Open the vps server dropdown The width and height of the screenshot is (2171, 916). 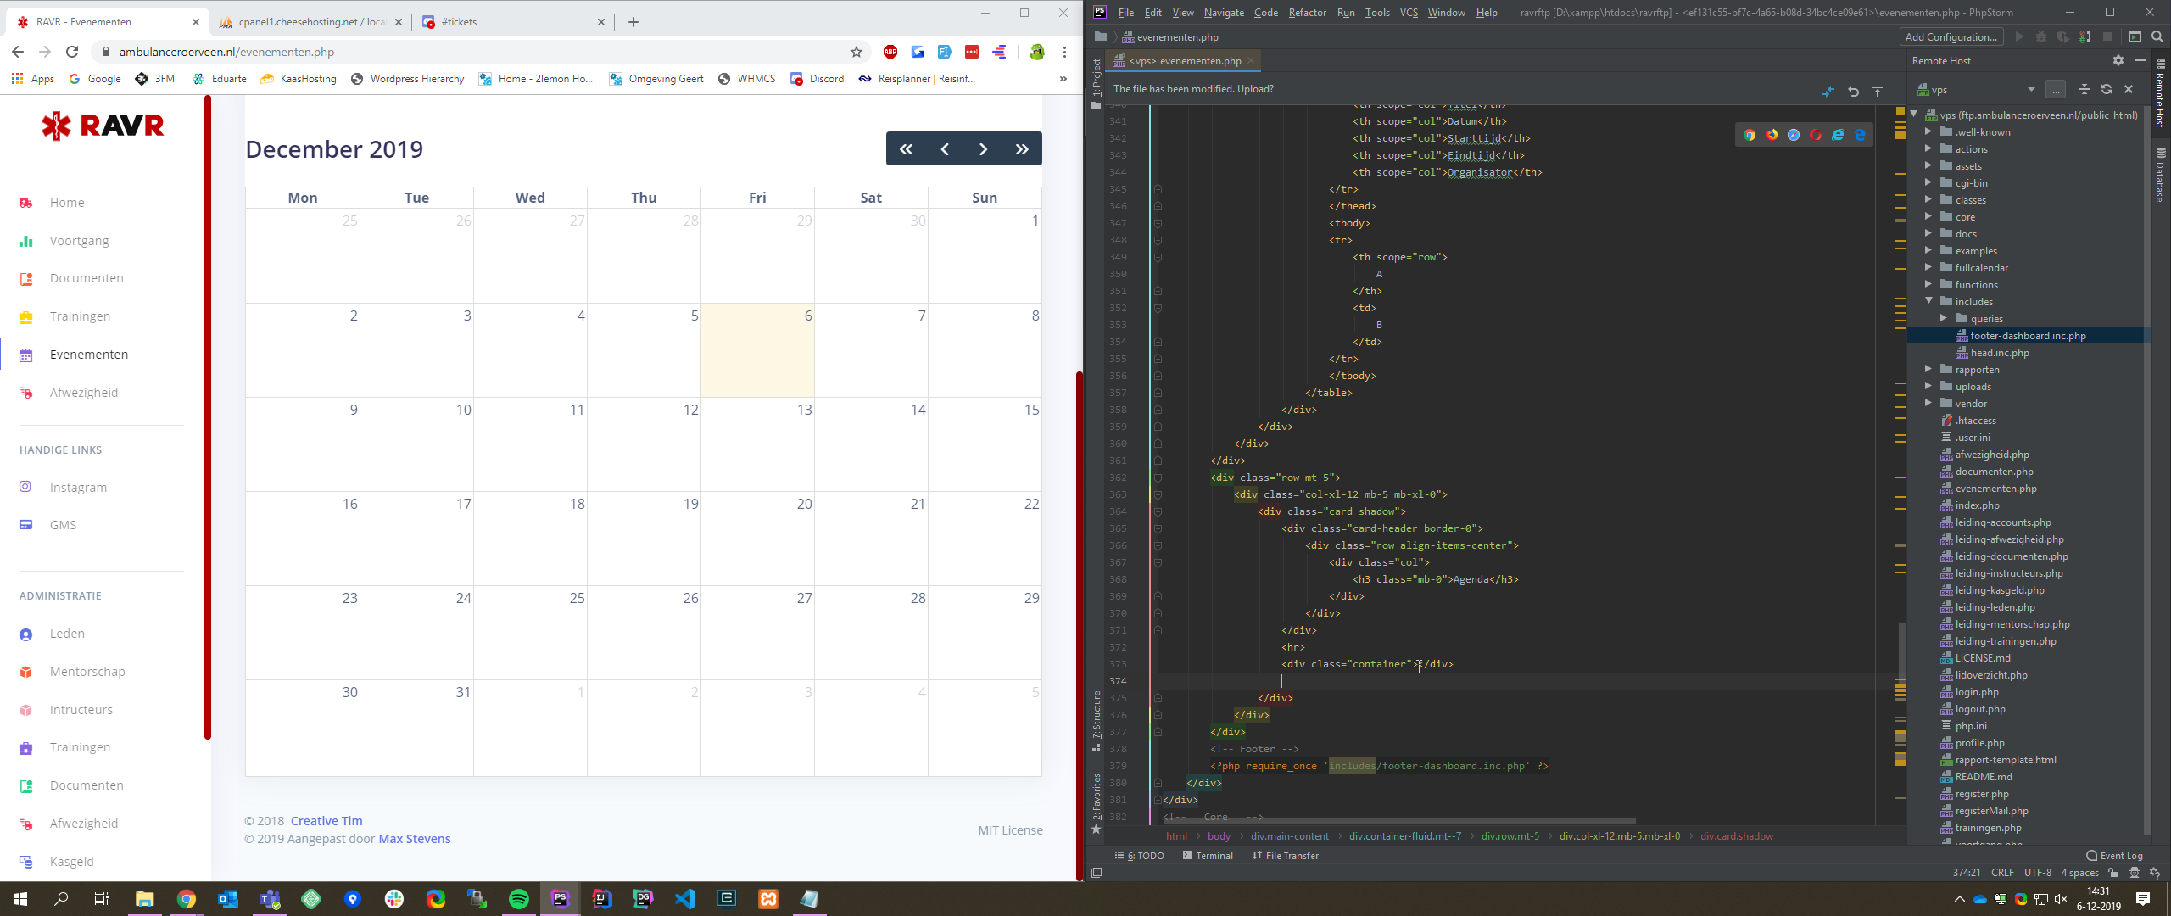2030,89
